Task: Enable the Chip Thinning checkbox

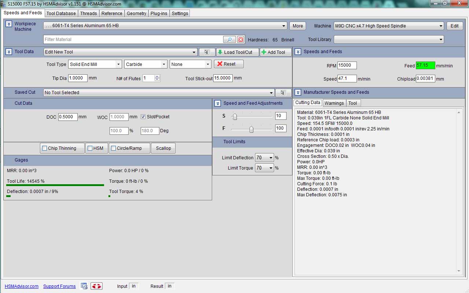Action: coord(45,148)
